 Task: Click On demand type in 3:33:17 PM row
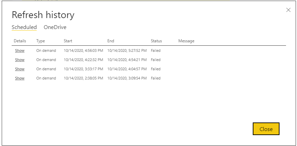click(46, 69)
